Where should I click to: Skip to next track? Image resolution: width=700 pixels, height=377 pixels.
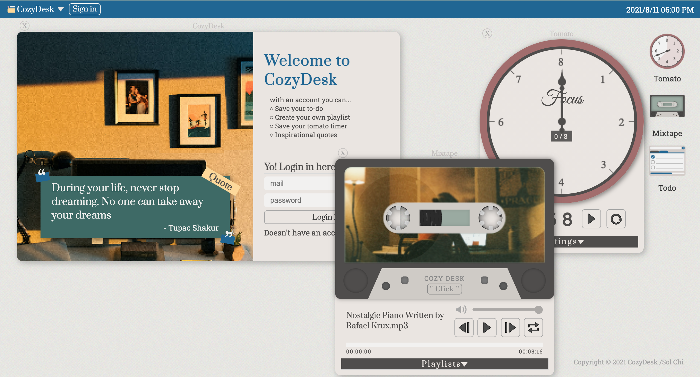(510, 328)
